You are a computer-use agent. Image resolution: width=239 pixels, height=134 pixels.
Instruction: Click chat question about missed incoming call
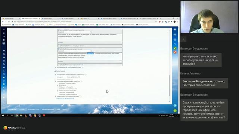[204, 110]
